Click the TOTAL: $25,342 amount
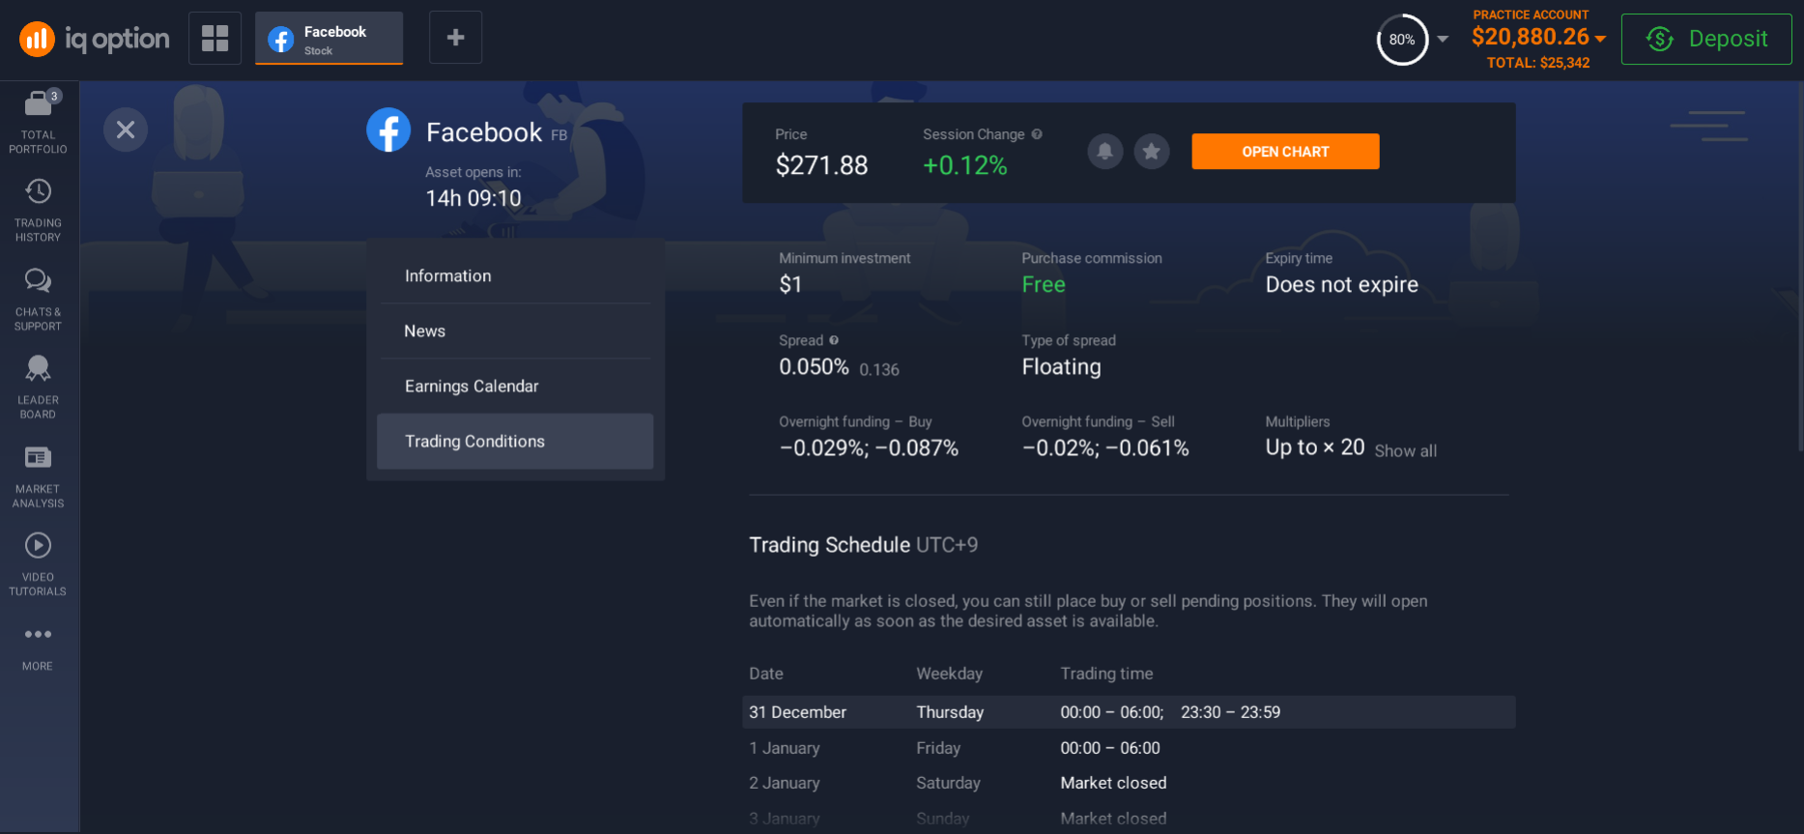This screenshot has height=834, width=1804. (x=1538, y=63)
